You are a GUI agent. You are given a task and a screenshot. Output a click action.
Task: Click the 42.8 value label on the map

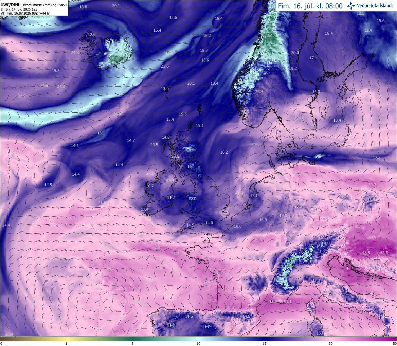tap(156, 247)
